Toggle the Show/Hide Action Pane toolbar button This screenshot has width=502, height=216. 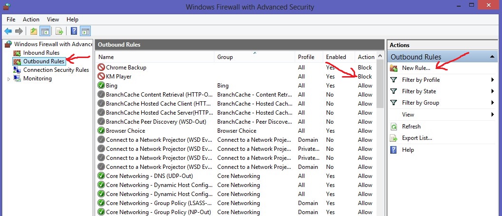click(x=86, y=31)
